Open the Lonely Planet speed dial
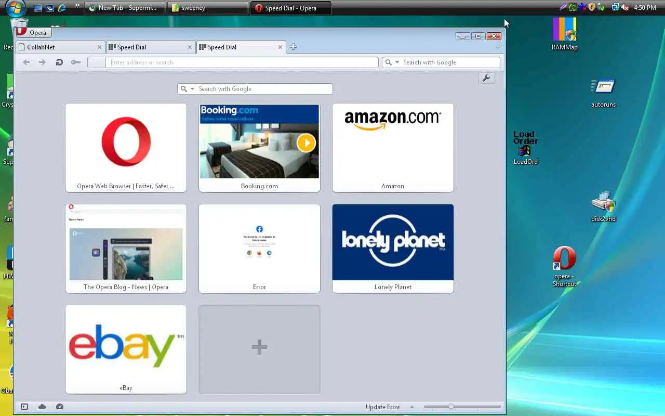 (x=393, y=249)
